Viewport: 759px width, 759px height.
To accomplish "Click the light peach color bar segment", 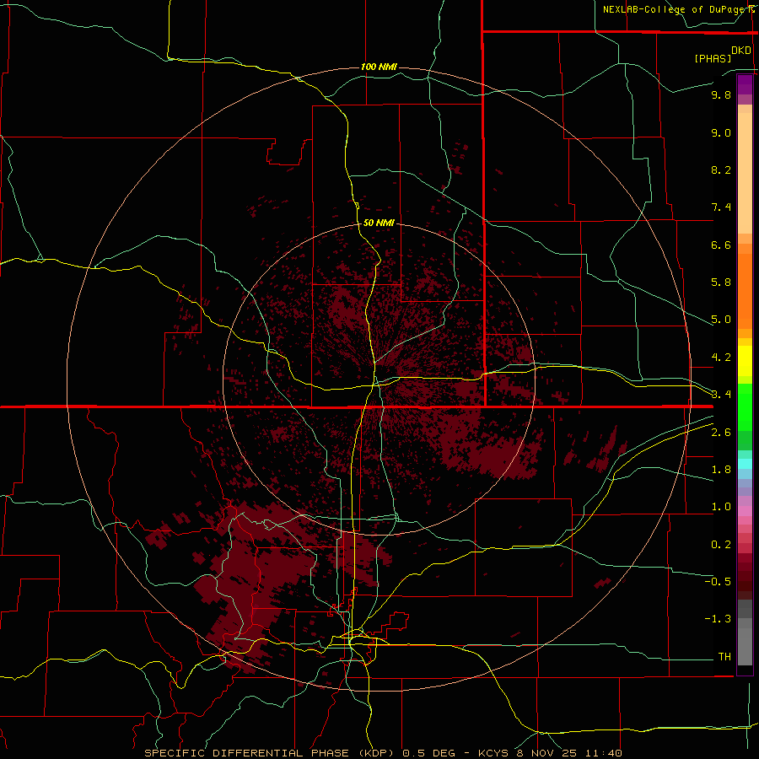I will [x=745, y=173].
